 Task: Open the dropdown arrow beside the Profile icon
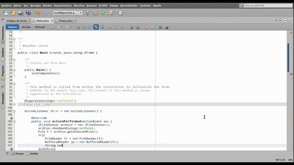(x=125, y=13)
